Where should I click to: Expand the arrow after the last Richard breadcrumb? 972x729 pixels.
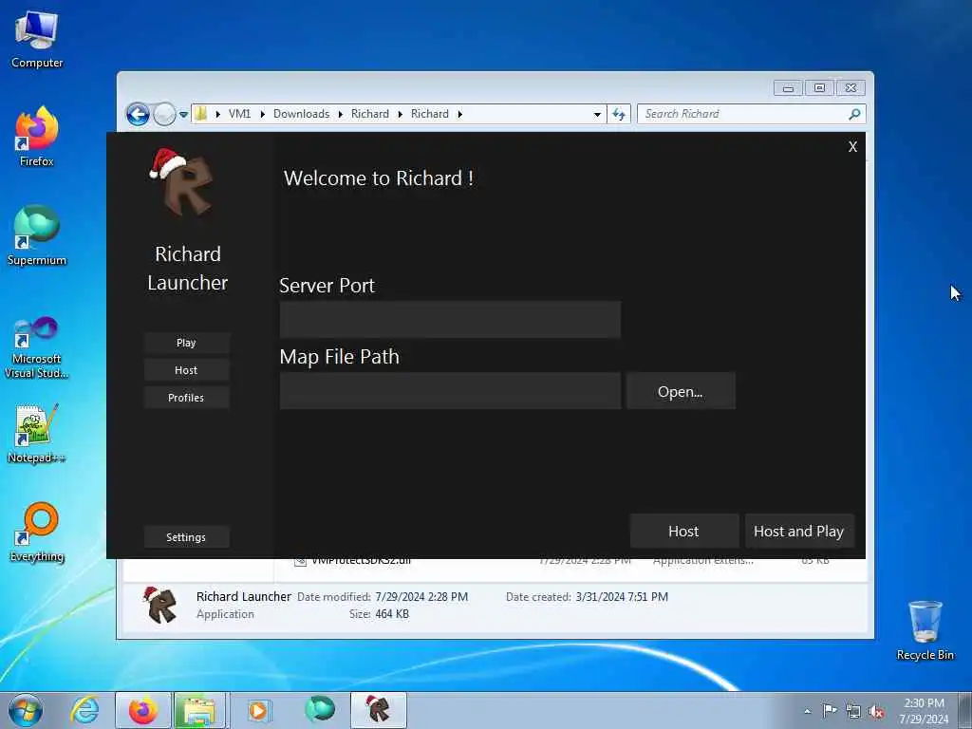460,114
